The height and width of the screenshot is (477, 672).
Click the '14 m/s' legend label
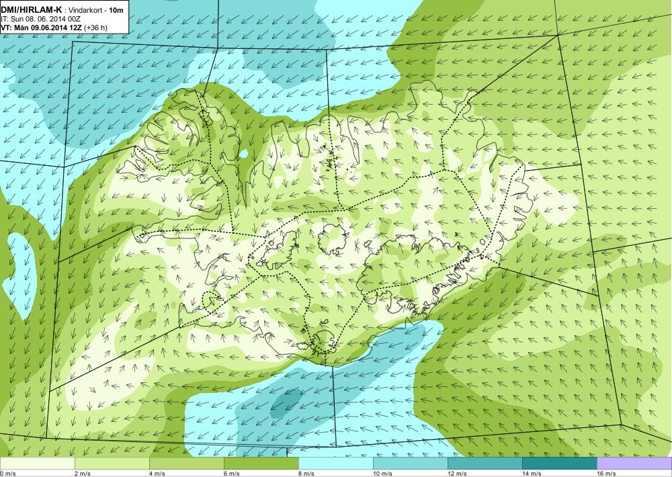(532, 473)
